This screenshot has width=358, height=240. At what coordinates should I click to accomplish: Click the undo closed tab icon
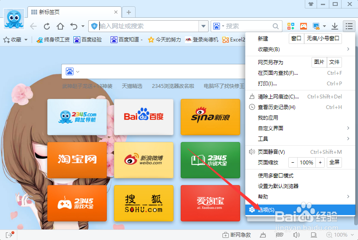coord(74,26)
